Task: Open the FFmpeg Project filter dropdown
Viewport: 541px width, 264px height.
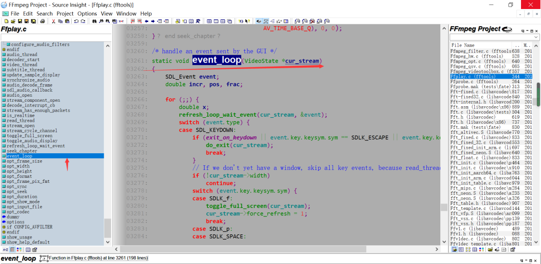Action: point(536,37)
